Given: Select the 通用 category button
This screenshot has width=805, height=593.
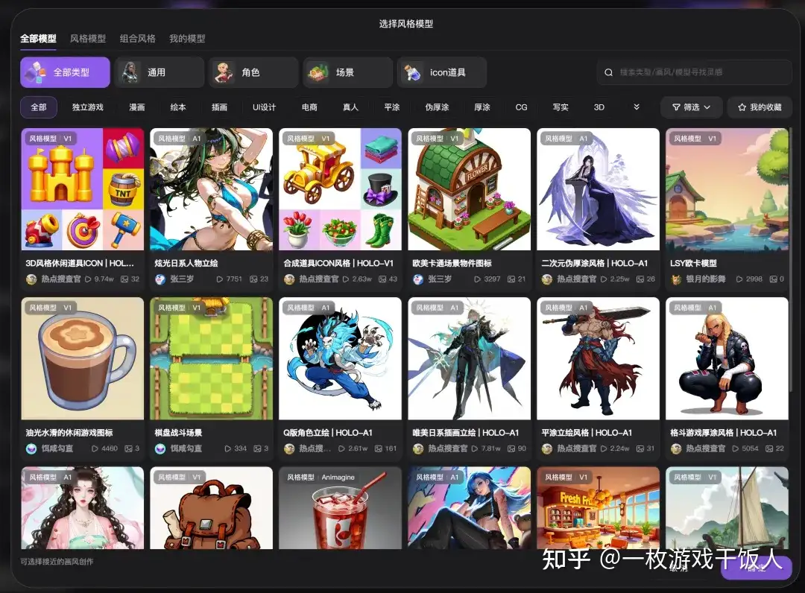Looking at the screenshot, I should pyautogui.click(x=160, y=72).
